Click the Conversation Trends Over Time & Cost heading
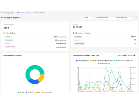Image resolution: width=139 pixels, height=104 pixels. click(86, 55)
